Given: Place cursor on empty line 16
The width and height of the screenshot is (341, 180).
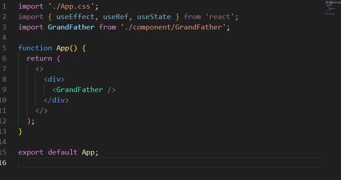Looking at the screenshot, I should 170,163.
